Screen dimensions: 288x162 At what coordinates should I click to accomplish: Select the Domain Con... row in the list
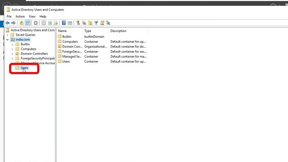tap(102, 46)
